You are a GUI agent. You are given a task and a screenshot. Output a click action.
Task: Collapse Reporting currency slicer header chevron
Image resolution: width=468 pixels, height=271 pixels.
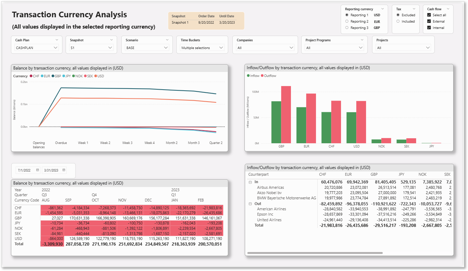(x=382, y=9)
